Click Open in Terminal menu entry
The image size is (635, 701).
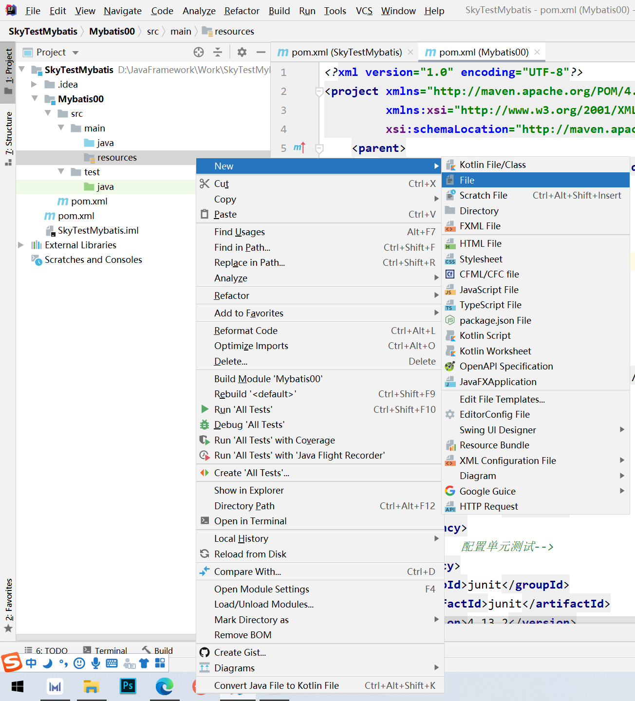tap(250, 521)
